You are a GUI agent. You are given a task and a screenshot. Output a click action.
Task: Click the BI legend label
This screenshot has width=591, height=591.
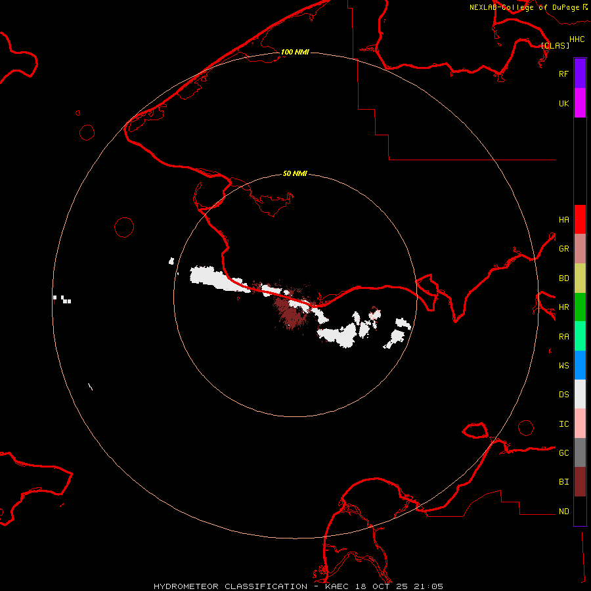563,482
